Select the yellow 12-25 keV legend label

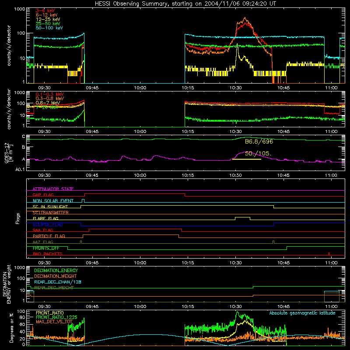coord(48,19)
